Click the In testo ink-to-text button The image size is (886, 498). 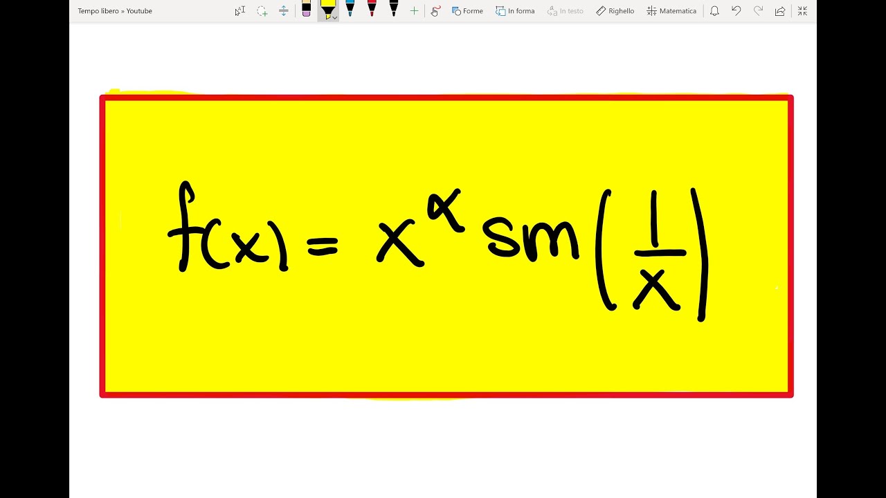(566, 11)
